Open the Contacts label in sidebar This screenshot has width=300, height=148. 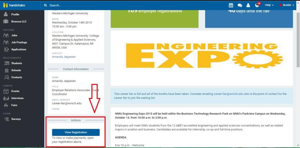pos(17,77)
